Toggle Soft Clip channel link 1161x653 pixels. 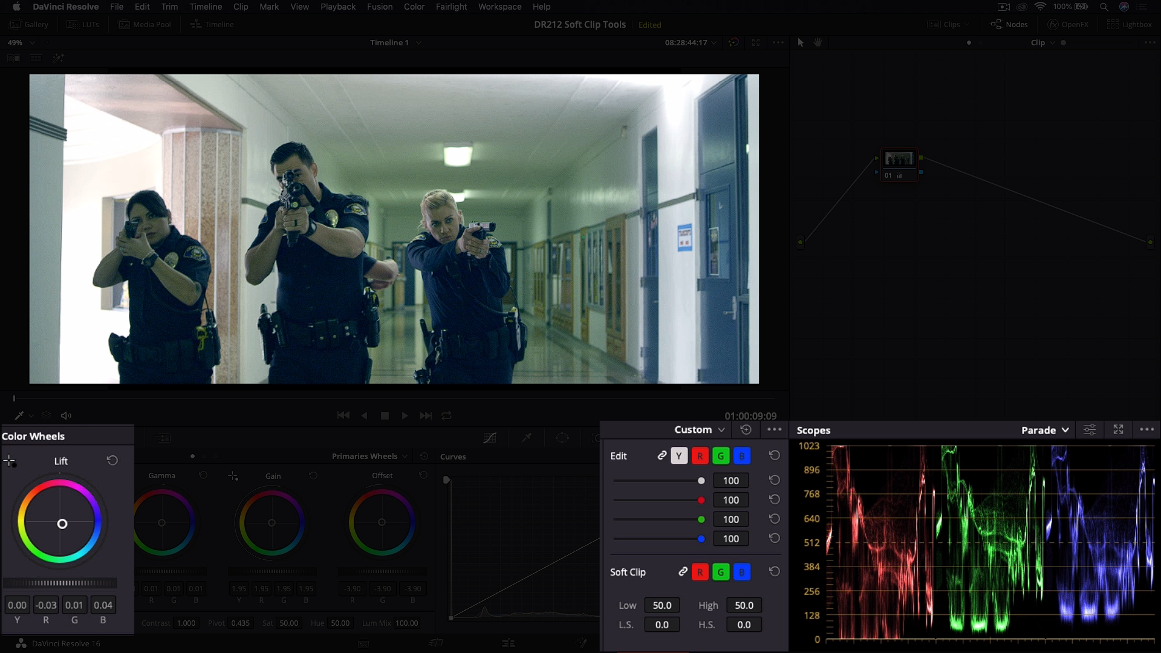[x=683, y=571]
